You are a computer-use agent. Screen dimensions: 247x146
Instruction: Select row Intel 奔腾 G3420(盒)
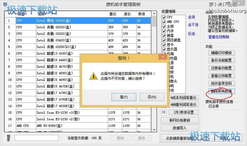pyautogui.click(x=78, y=40)
